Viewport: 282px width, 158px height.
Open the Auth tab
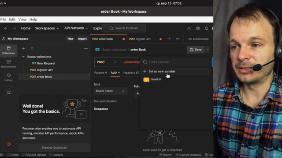pyautogui.click(x=115, y=72)
